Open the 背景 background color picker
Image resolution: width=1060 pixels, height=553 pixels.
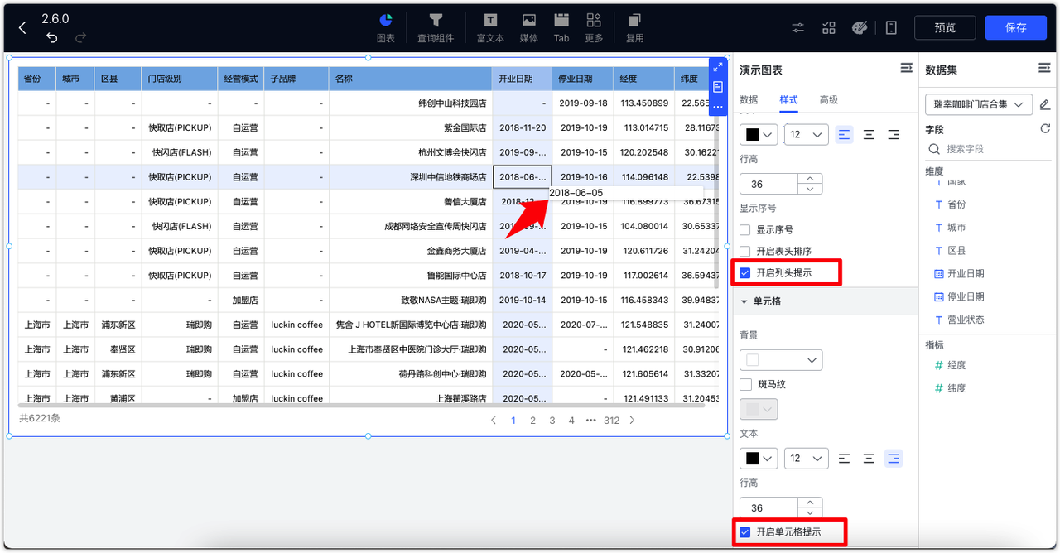[781, 359]
